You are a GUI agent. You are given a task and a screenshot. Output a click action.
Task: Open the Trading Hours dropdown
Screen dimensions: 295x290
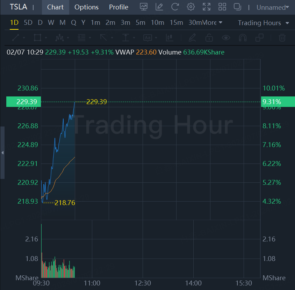[264, 23]
